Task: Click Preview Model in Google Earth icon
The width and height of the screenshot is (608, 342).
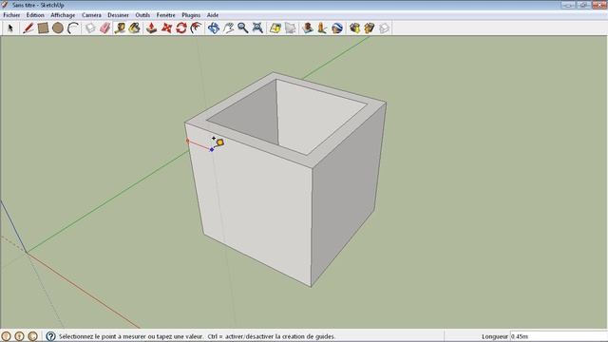Action: (337, 28)
